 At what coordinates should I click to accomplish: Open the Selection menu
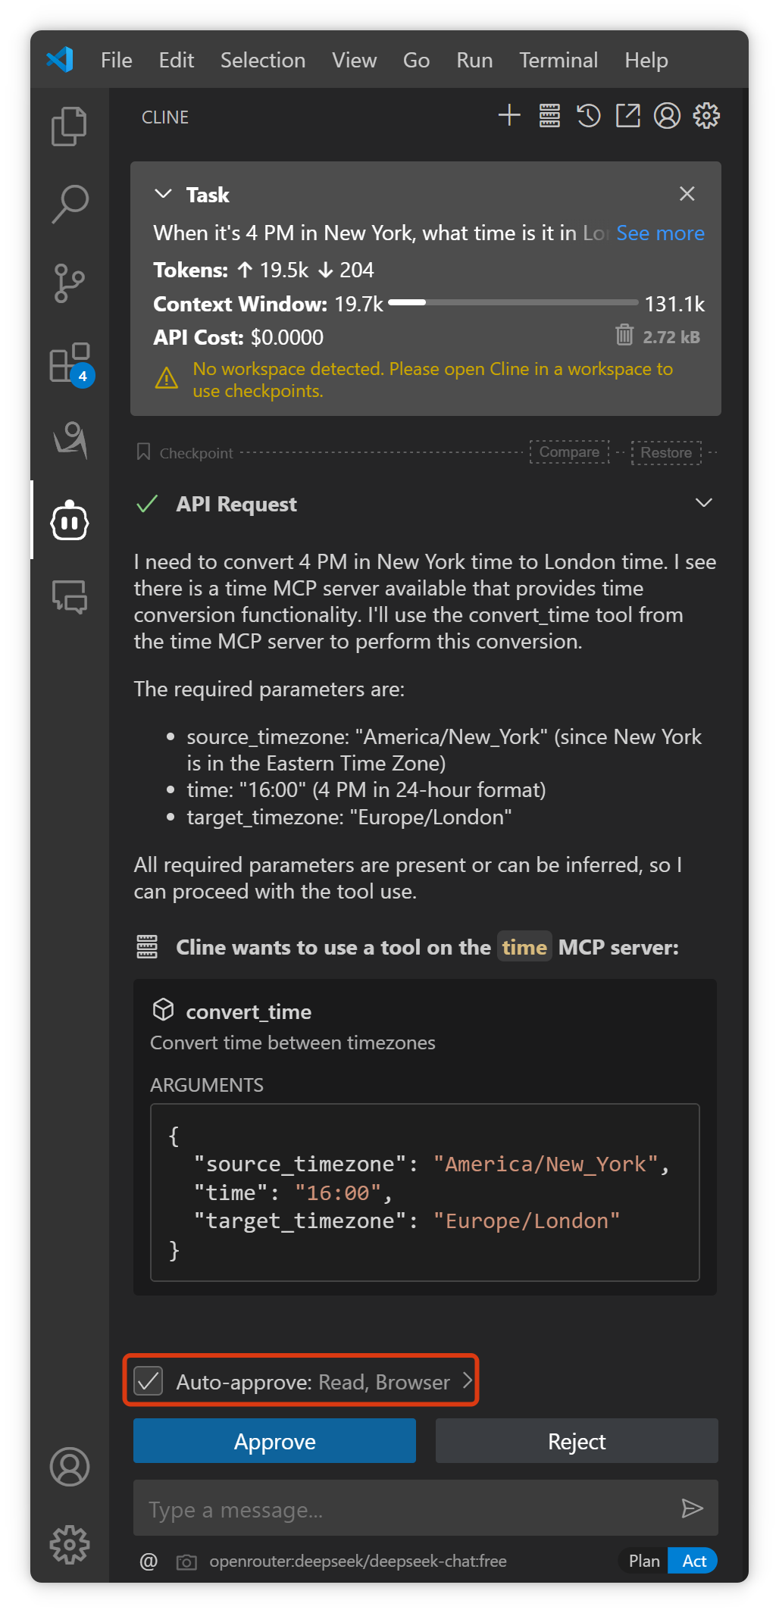[x=262, y=60]
